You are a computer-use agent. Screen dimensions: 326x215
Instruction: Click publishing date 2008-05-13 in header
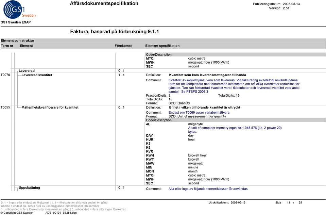[x=291, y=4]
